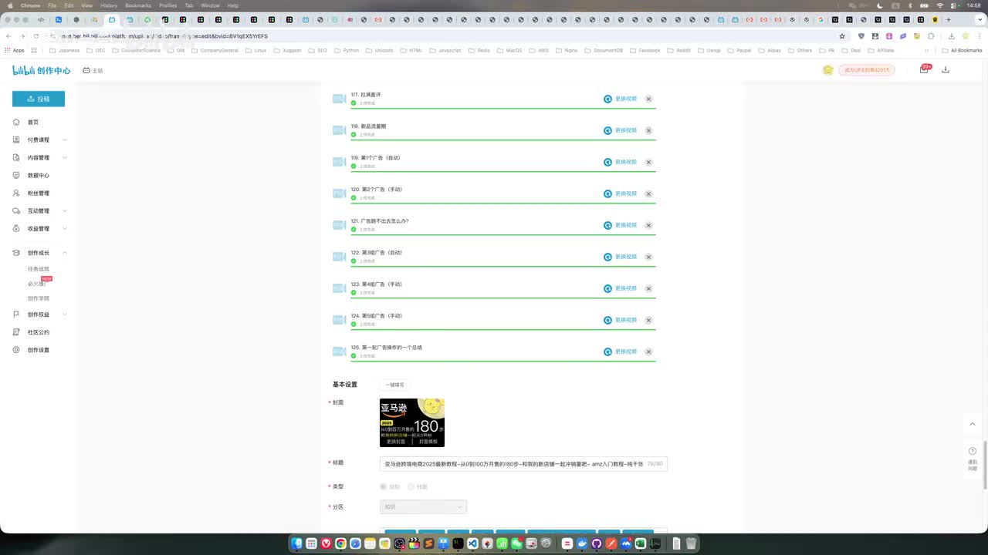Open 粉丝管理 from the sidebar

click(x=39, y=193)
